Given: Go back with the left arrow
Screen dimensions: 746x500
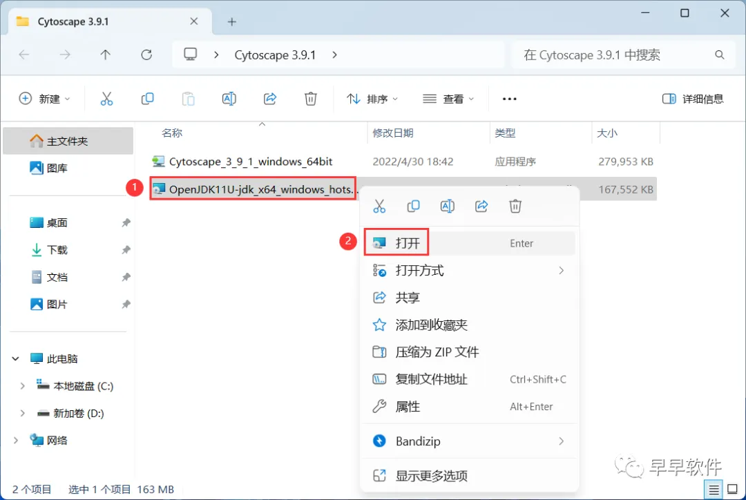Looking at the screenshot, I should tap(23, 55).
